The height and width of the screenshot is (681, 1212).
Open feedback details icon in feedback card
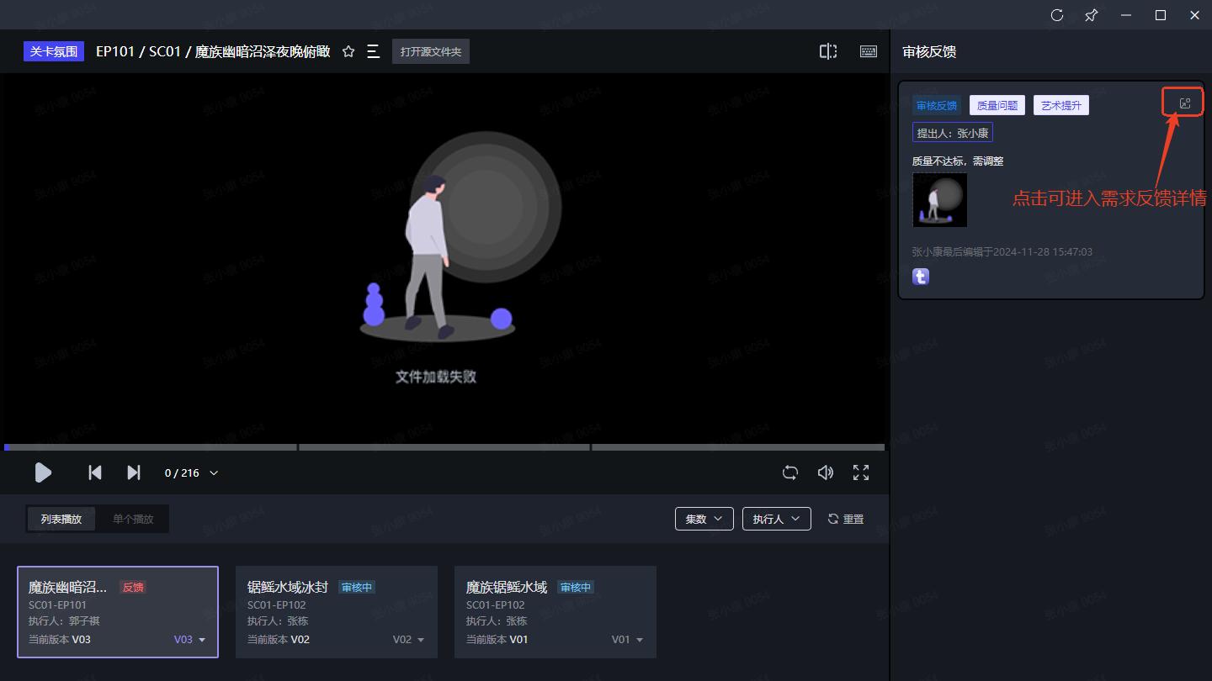(x=1185, y=103)
